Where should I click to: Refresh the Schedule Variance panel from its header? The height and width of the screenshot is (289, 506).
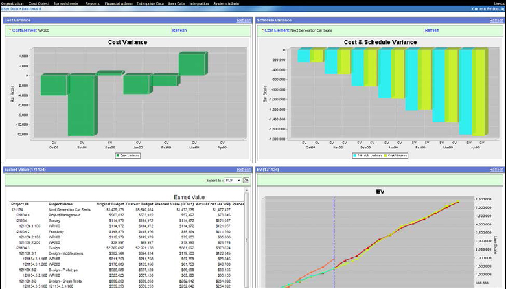point(496,20)
